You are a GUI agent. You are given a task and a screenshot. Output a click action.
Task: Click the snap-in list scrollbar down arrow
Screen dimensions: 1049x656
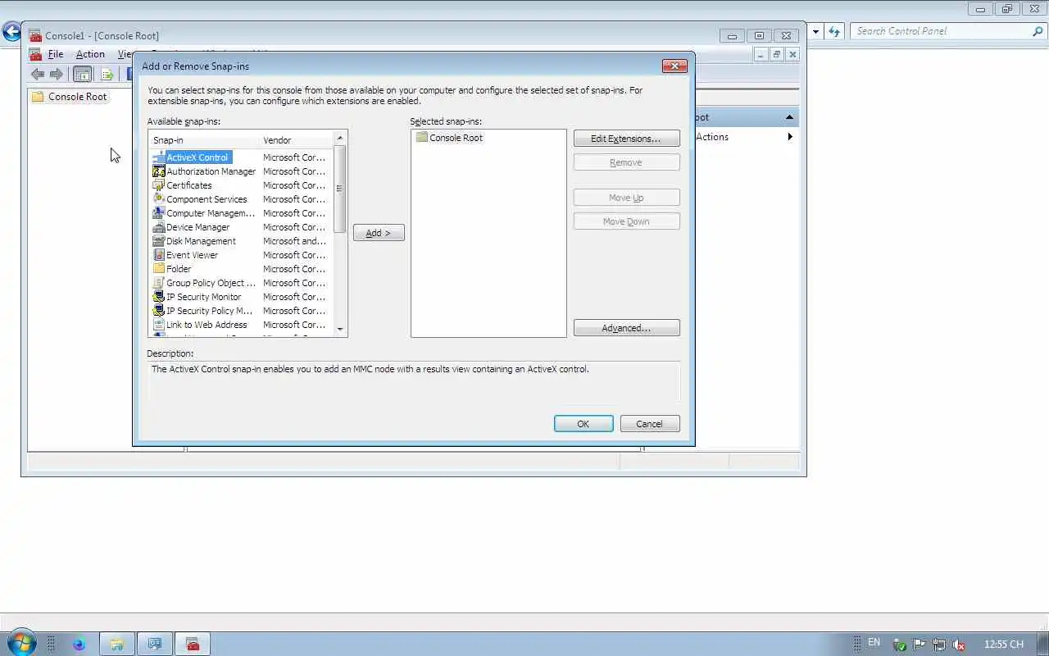(x=340, y=330)
